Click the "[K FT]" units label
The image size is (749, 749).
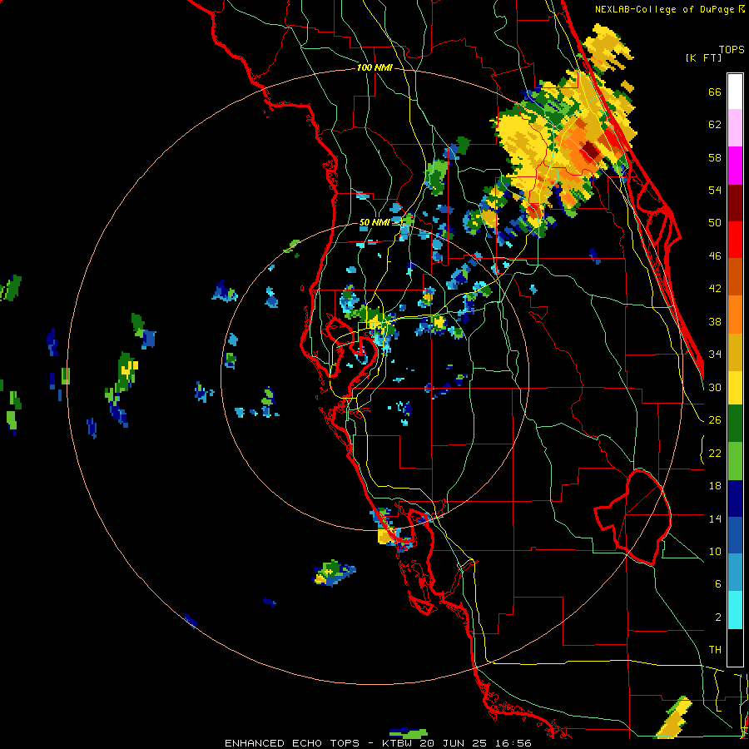click(x=703, y=57)
